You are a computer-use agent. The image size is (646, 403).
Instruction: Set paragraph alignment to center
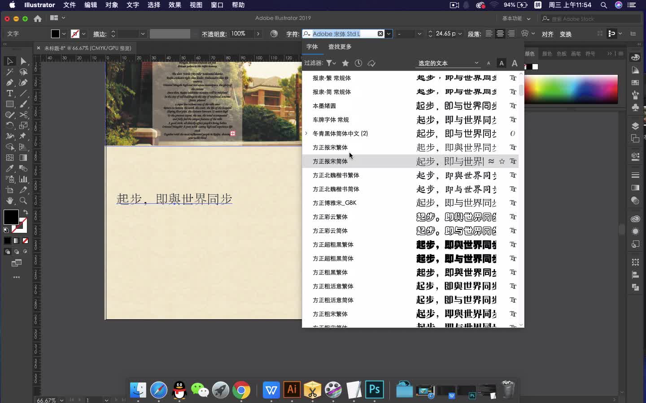pos(500,34)
